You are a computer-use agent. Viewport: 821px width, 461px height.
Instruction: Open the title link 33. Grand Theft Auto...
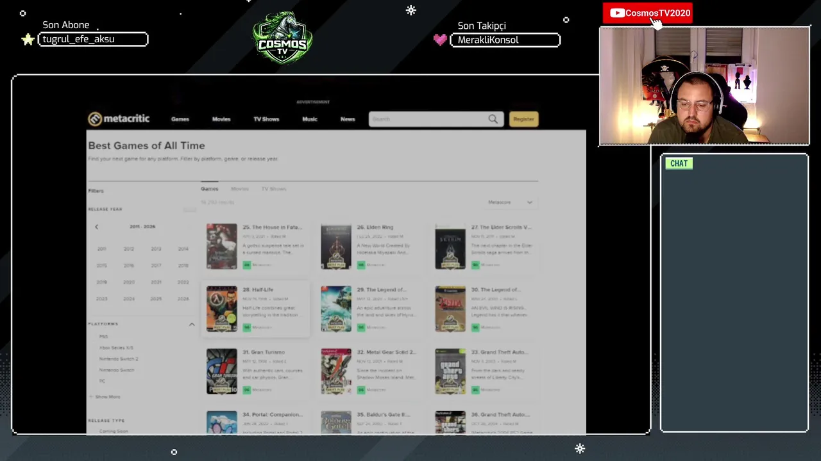499,352
